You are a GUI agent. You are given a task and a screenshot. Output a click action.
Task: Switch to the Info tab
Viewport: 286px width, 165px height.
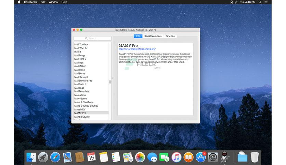(x=138, y=36)
